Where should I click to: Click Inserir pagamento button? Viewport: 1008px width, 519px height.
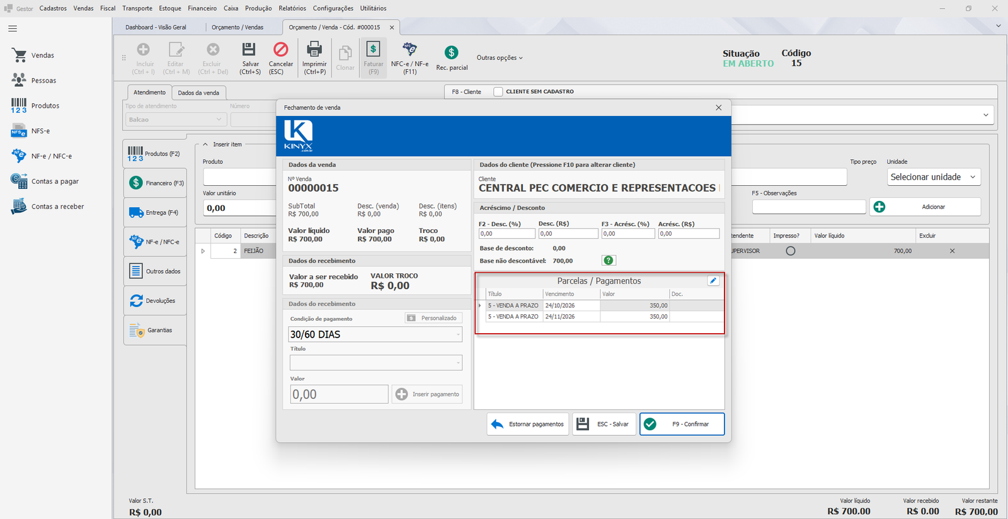(x=427, y=394)
